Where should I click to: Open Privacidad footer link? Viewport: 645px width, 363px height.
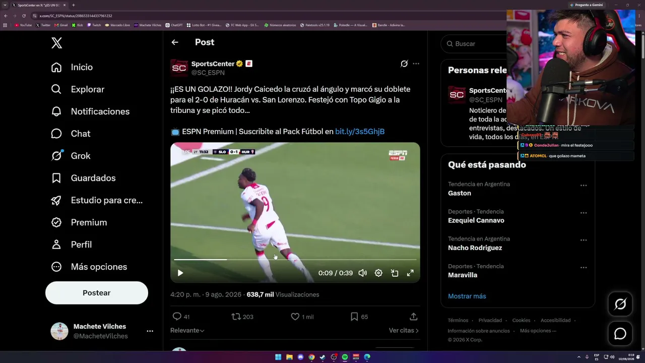click(490, 320)
